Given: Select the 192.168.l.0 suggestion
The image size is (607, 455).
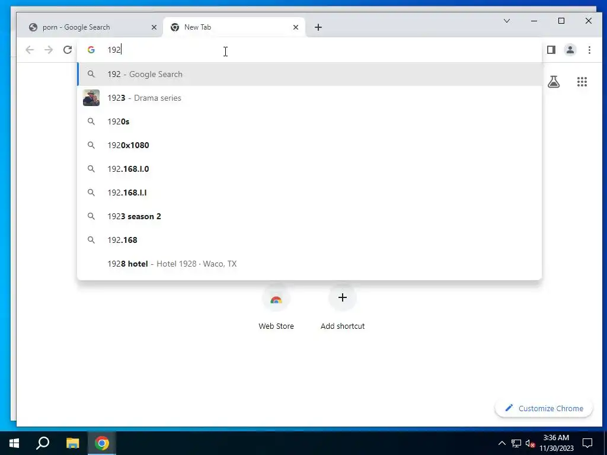Looking at the screenshot, I should (309, 169).
